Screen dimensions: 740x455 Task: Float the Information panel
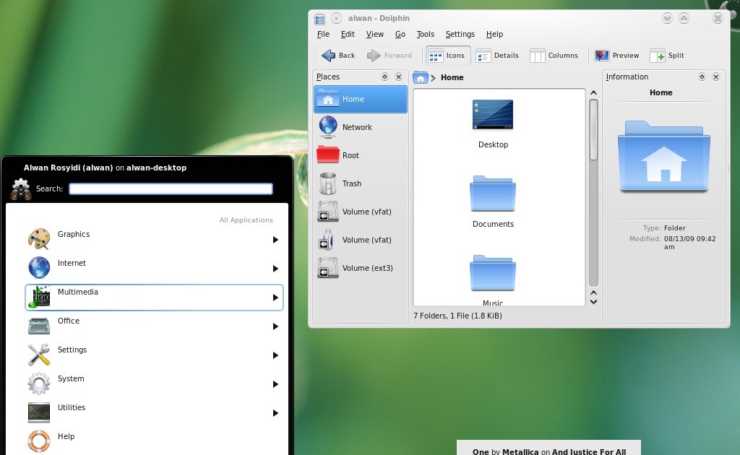702,77
